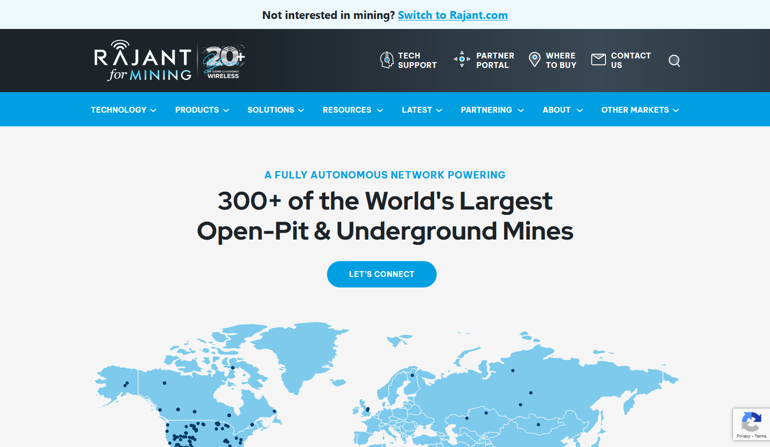This screenshot has width=770, height=447.
Task: Click the reCAPTCHA badge logo
Action: point(751,422)
